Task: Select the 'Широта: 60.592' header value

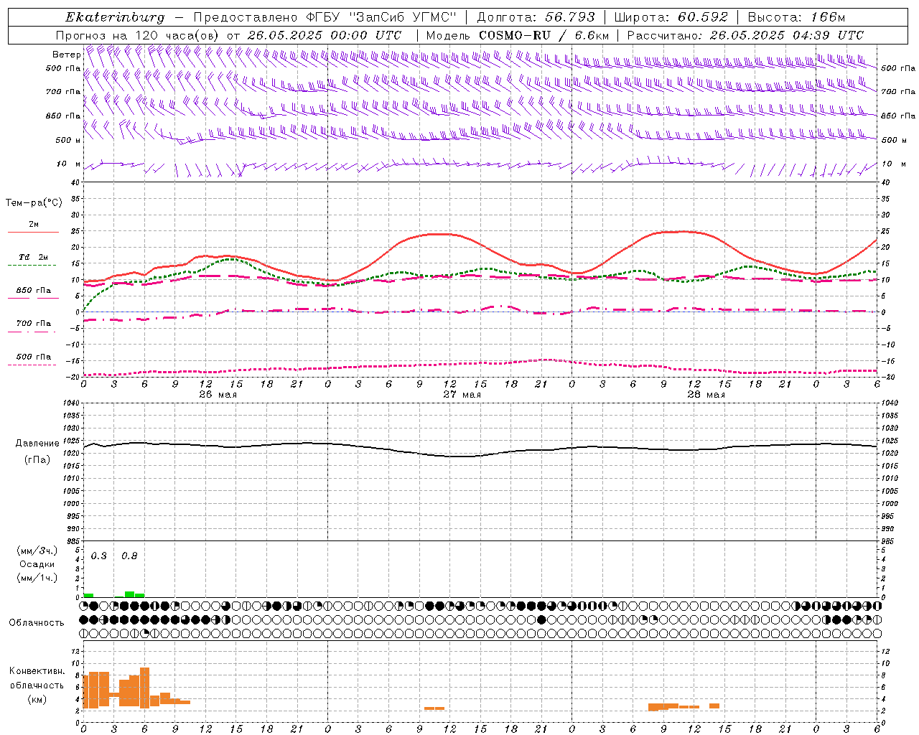Action: point(671,17)
